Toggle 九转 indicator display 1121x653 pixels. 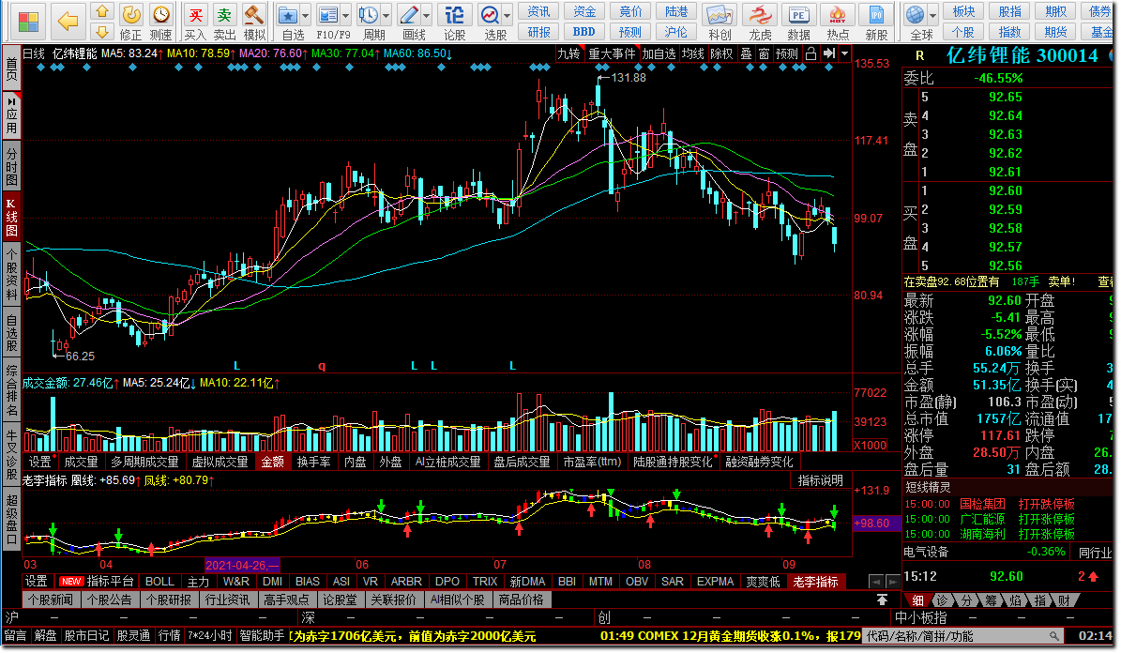pos(569,53)
